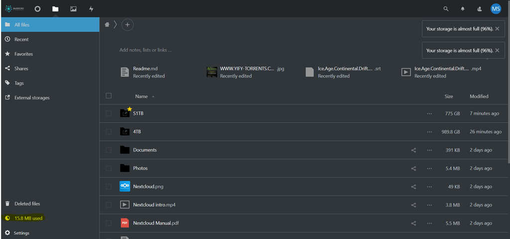Select the Nextcloud Manual.pdf row checkbox
Screen dimensions: 510x239
click(109, 223)
